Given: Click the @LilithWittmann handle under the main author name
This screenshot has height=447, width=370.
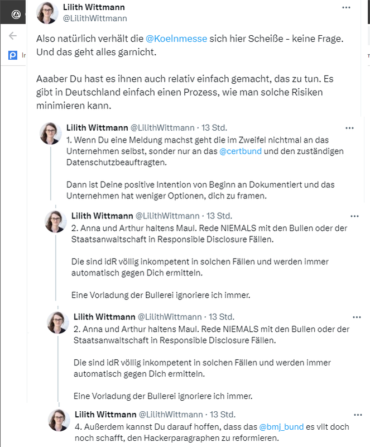Looking at the screenshot, I should (95, 18).
